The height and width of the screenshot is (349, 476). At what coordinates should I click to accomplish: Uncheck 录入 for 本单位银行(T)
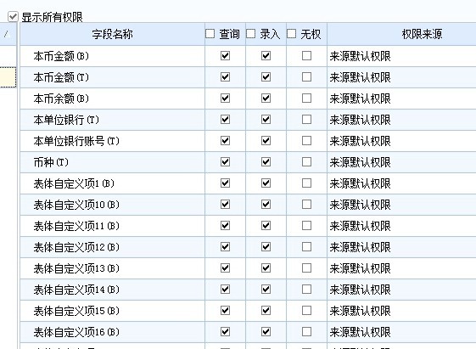pyautogui.click(x=266, y=120)
